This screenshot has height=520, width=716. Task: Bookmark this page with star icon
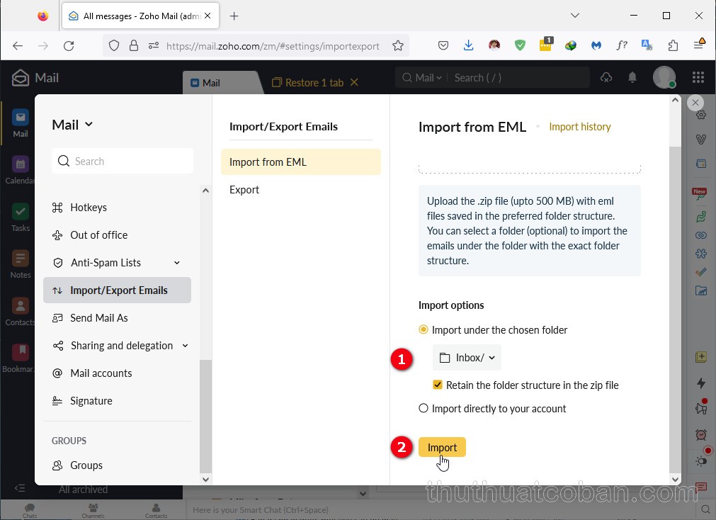coord(398,46)
